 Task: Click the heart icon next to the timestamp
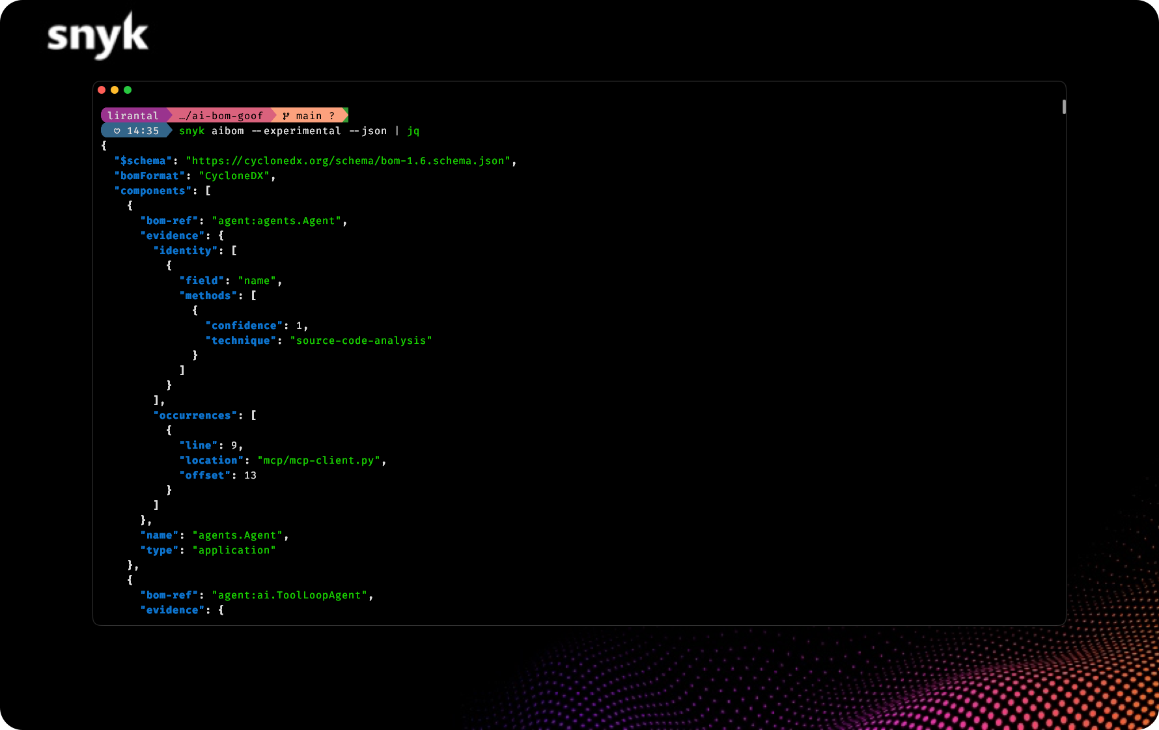tap(116, 130)
